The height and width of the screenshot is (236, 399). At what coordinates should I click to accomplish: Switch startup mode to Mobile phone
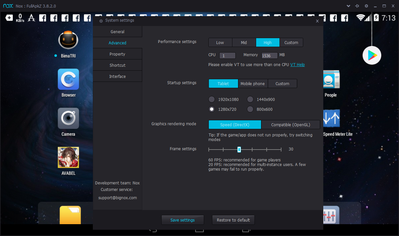[x=253, y=83]
